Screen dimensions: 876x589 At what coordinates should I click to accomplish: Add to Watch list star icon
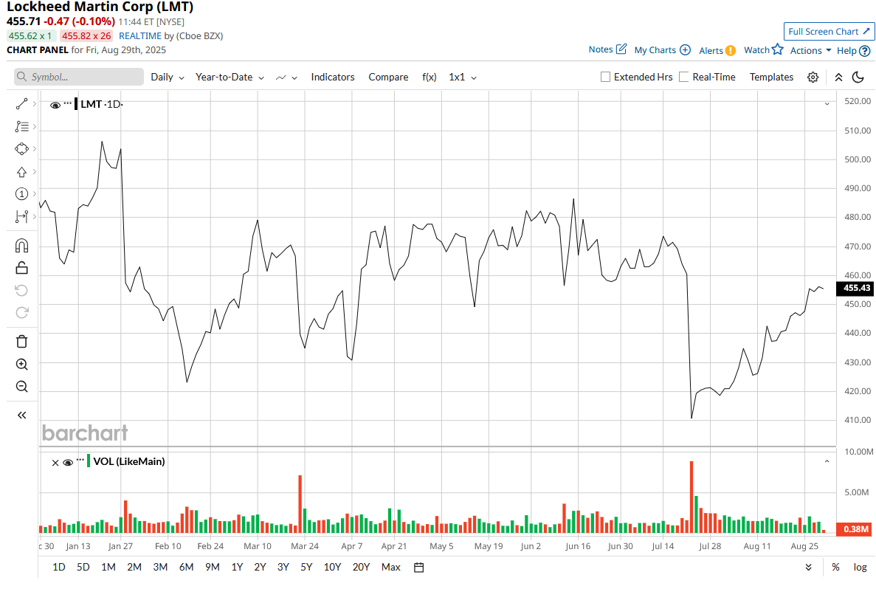(x=778, y=49)
